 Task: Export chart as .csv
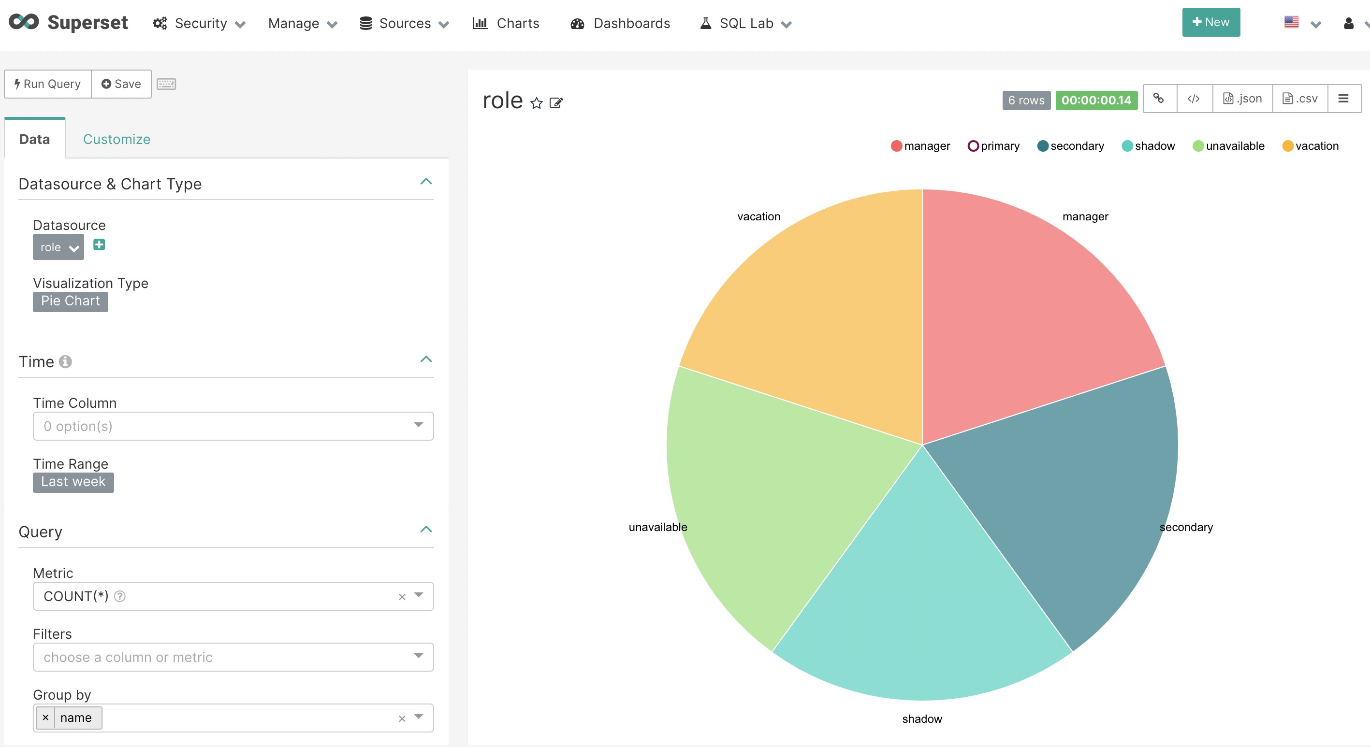pos(1300,99)
